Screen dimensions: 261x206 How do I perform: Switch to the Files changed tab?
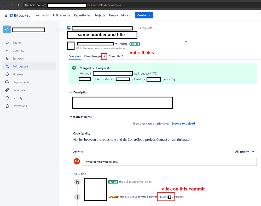[95, 56]
